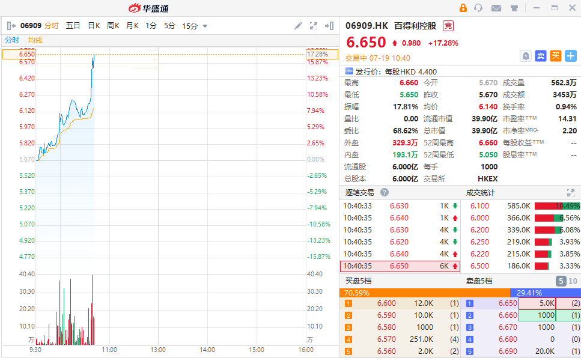Click bid level 5 price 6.560
The image size is (581, 358).
coord(386,351)
